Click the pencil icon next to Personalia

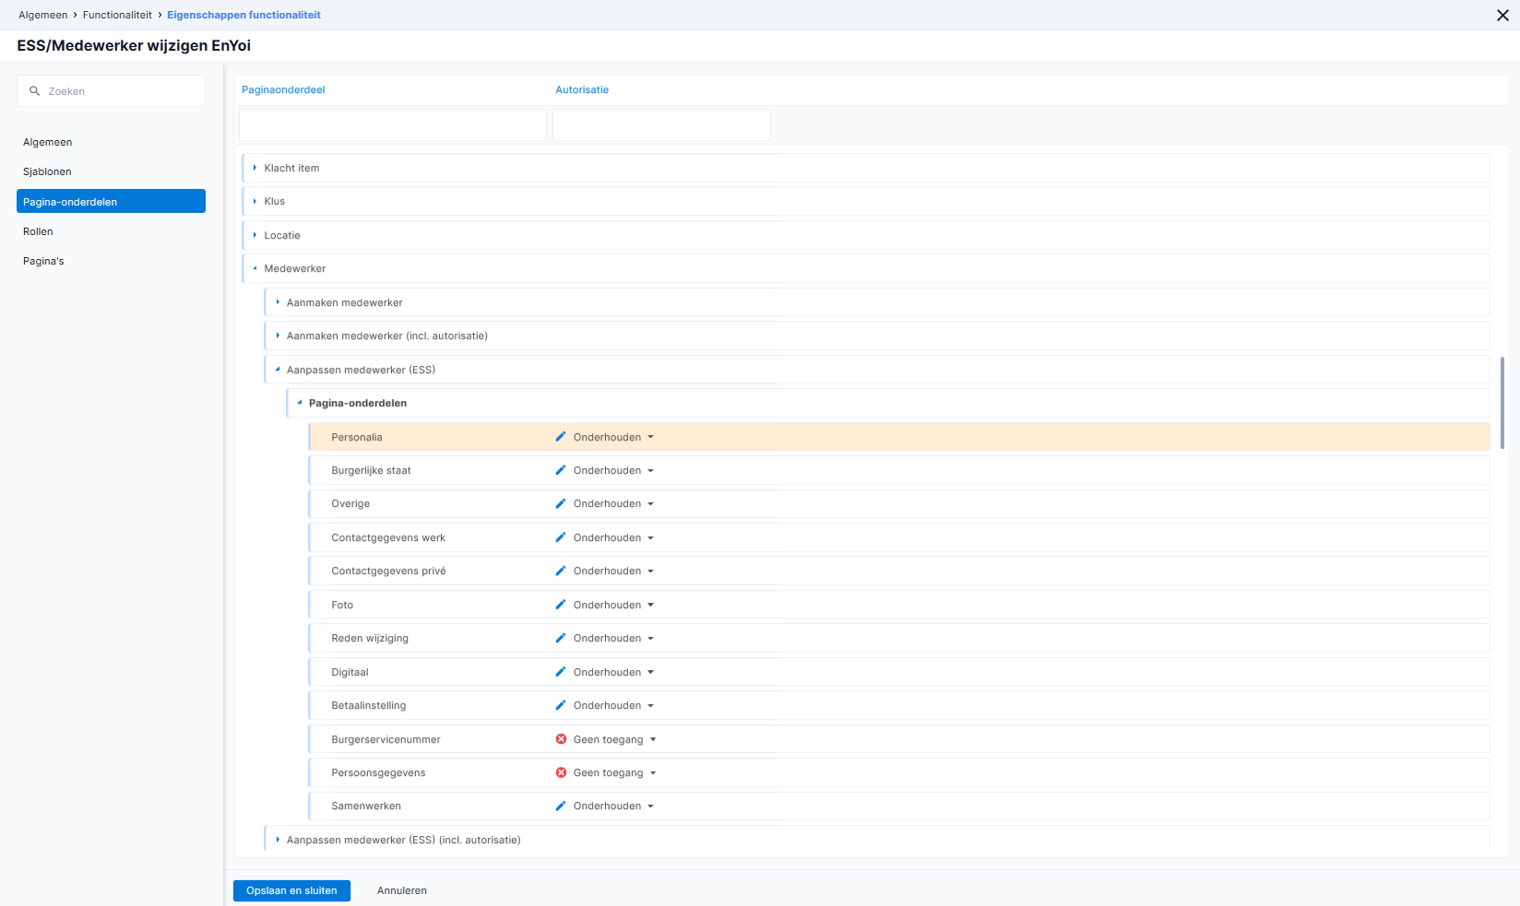pyautogui.click(x=561, y=437)
